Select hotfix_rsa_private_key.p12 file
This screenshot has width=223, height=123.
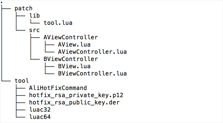coord(76,95)
